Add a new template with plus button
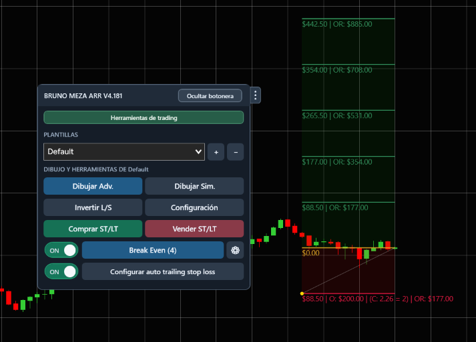Image resolution: width=476 pixels, height=342 pixels. [x=216, y=152]
